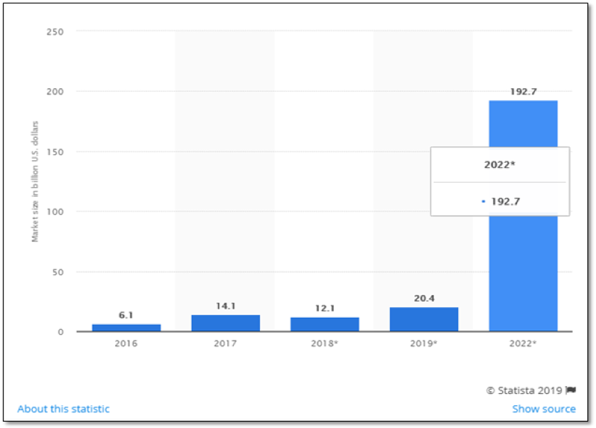Click the 192.7 data label above the tallest bar

coord(523,91)
